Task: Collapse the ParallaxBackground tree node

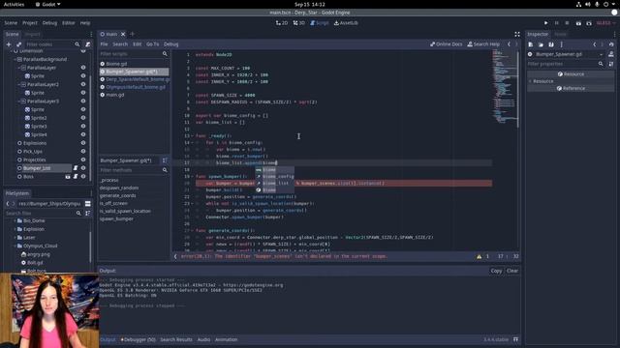Action: [15, 59]
